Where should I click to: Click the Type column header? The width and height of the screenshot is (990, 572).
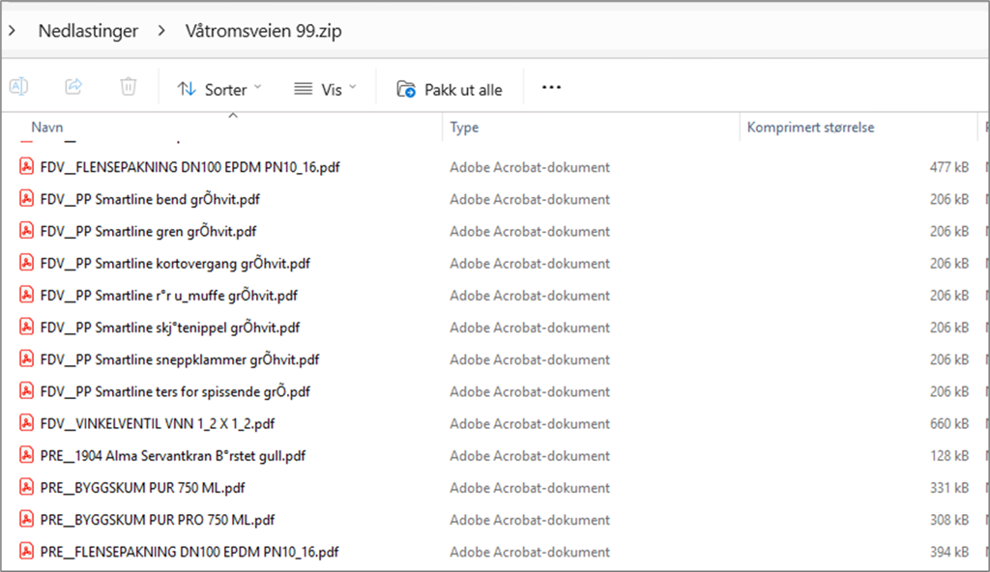[464, 128]
